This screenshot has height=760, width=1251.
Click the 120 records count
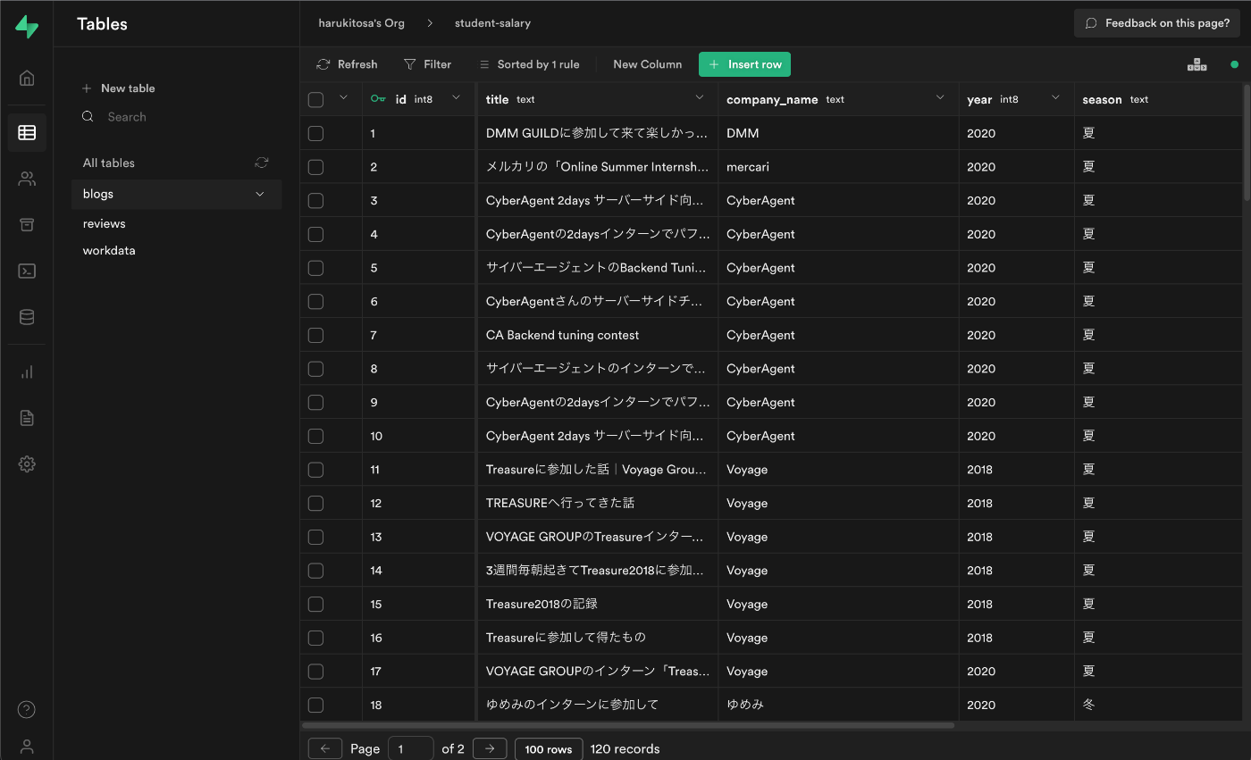tap(625, 748)
